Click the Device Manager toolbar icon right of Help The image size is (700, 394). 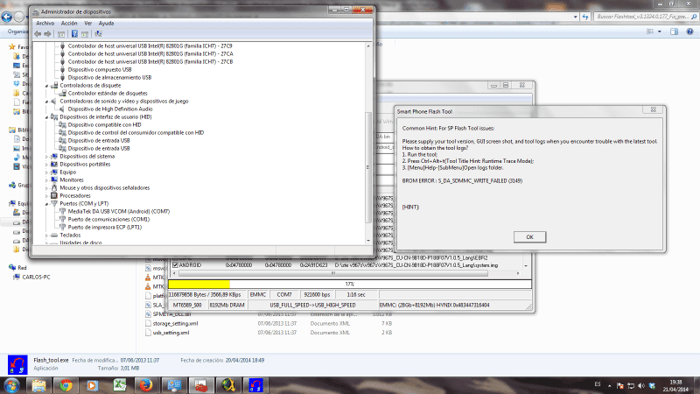[85, 34]
